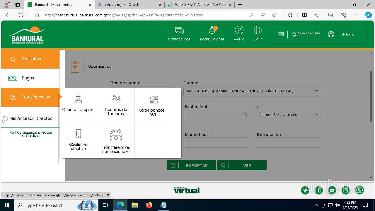375x211 pixels.
Task: Select Cuentas propias transfer option
Action: [78, 103]
